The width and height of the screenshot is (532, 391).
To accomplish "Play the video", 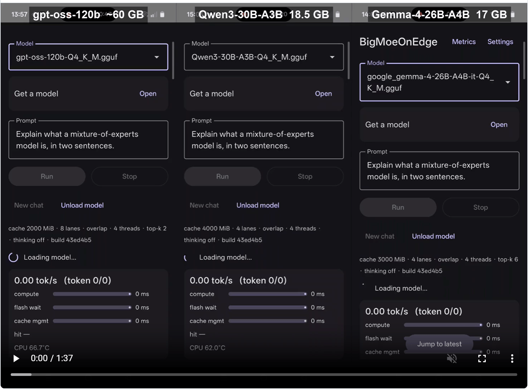I will pos(16,359).
